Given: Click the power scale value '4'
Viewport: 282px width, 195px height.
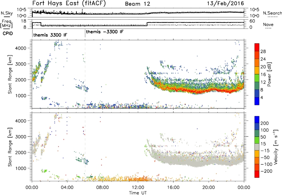Looking at the screenshot, I should (x=262, y=98).
